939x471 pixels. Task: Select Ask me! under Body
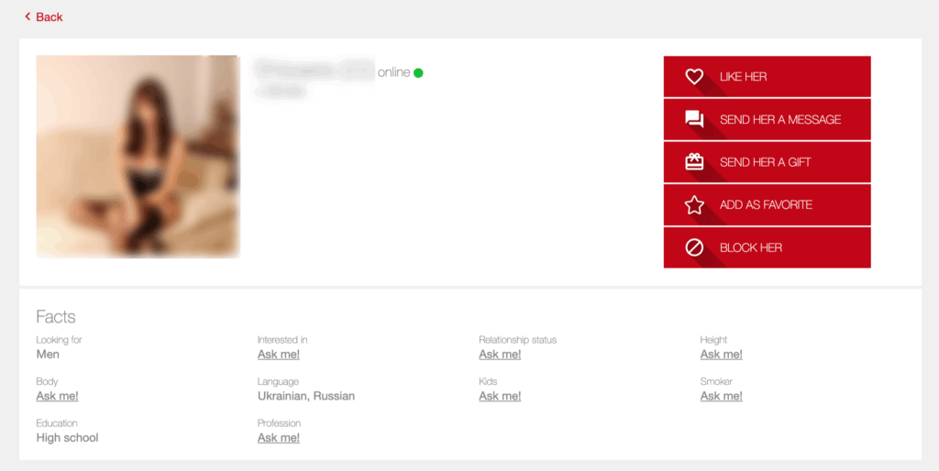click(x=57, y=396)
